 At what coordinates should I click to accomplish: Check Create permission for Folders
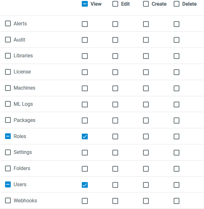[146, 169]
